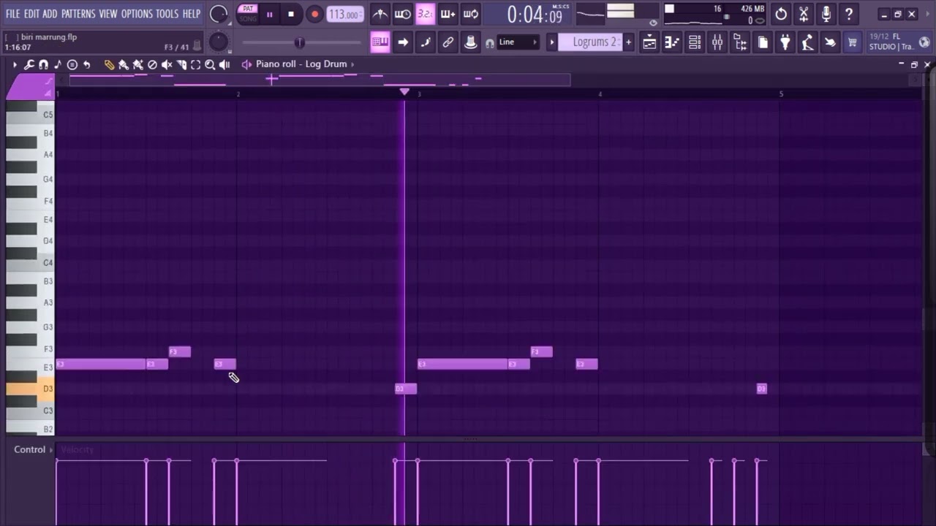This screenshot has height=526, width=936.
Task: Adjust the master volume knob
Action: click(218, 14)
